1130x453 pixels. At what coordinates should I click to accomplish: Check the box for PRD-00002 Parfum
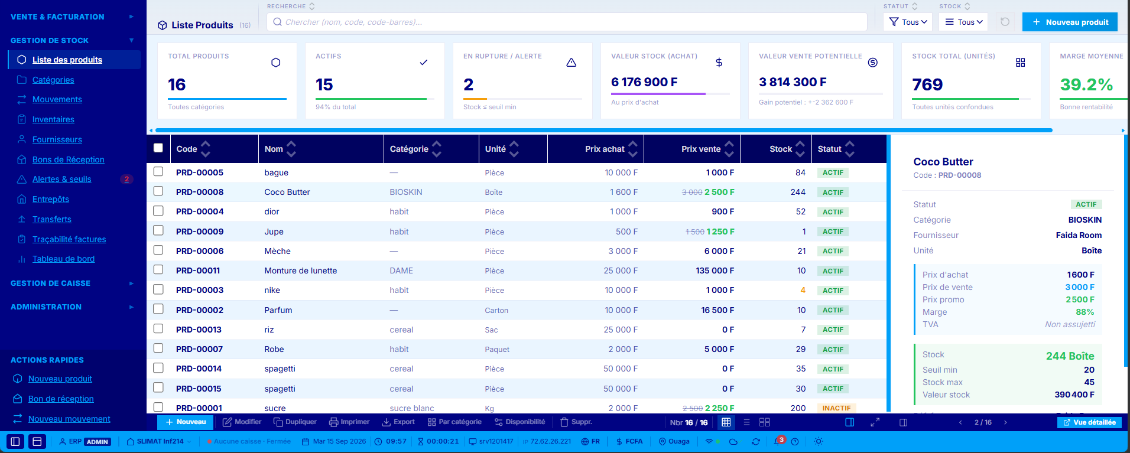coord(158,309)
